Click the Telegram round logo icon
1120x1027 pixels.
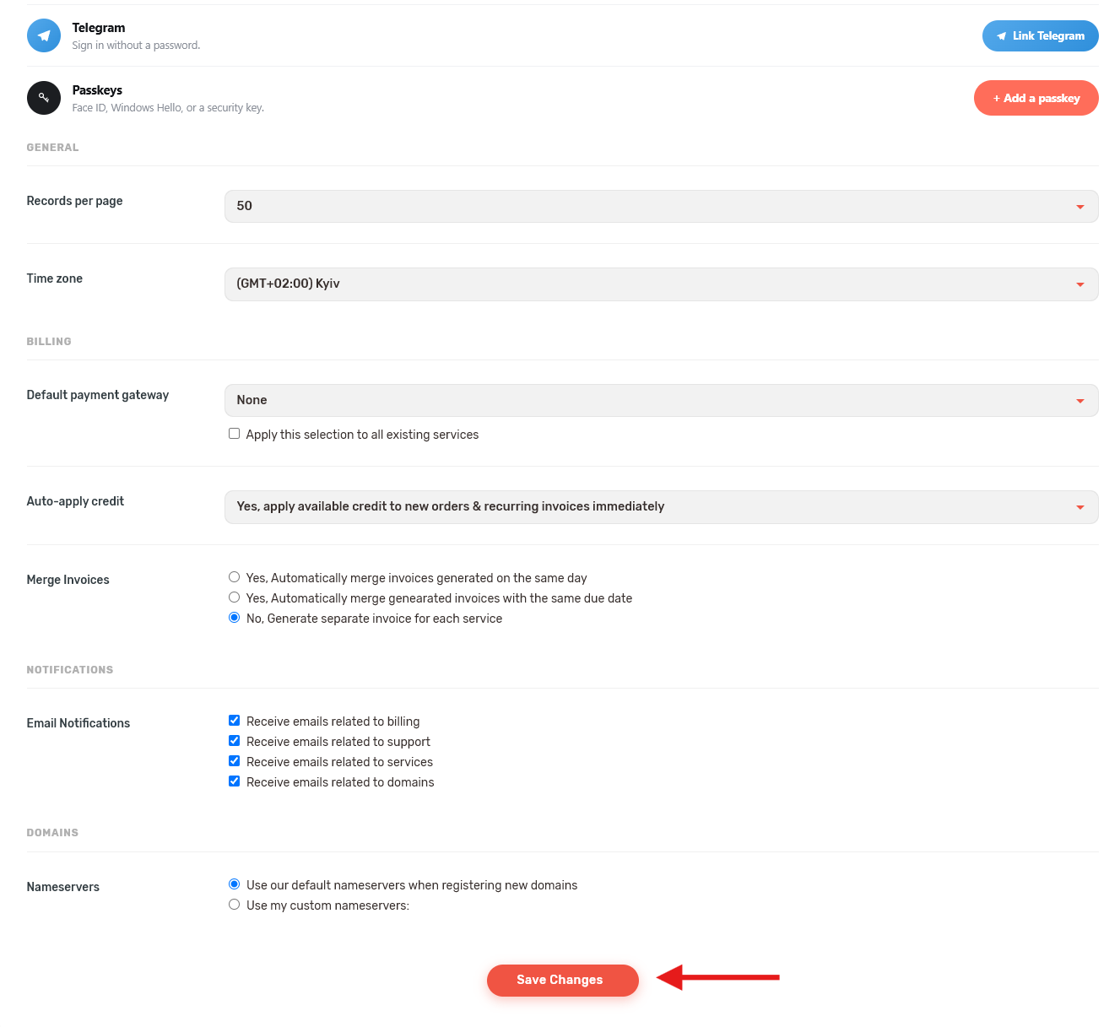(44, 35)
